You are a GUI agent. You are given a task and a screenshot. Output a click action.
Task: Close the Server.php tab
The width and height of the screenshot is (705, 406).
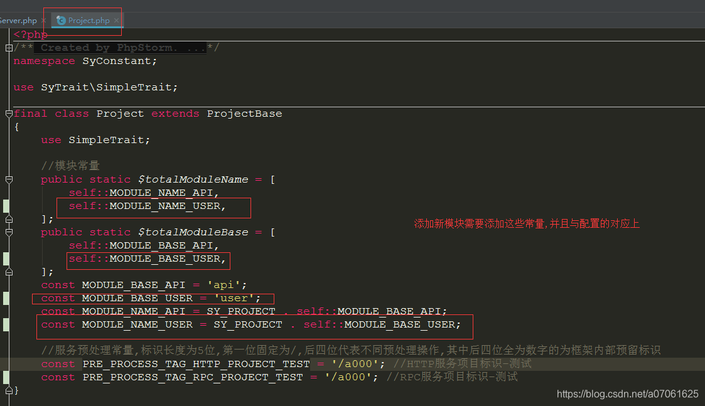click(x=43, y=21)
